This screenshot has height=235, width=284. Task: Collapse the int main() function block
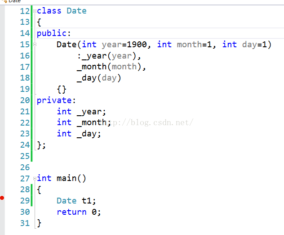tap(35, 179)
